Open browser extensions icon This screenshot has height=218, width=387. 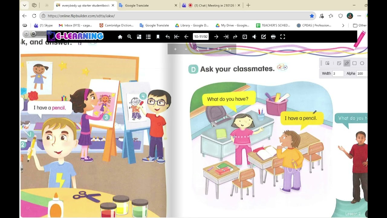click(x=321, y=16)
